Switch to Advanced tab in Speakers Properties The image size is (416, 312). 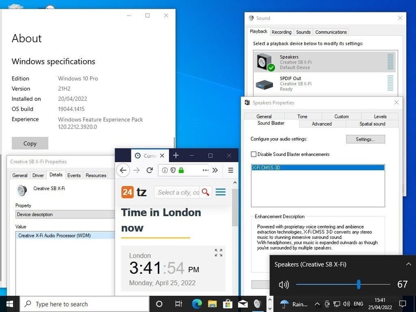(322, 123)
